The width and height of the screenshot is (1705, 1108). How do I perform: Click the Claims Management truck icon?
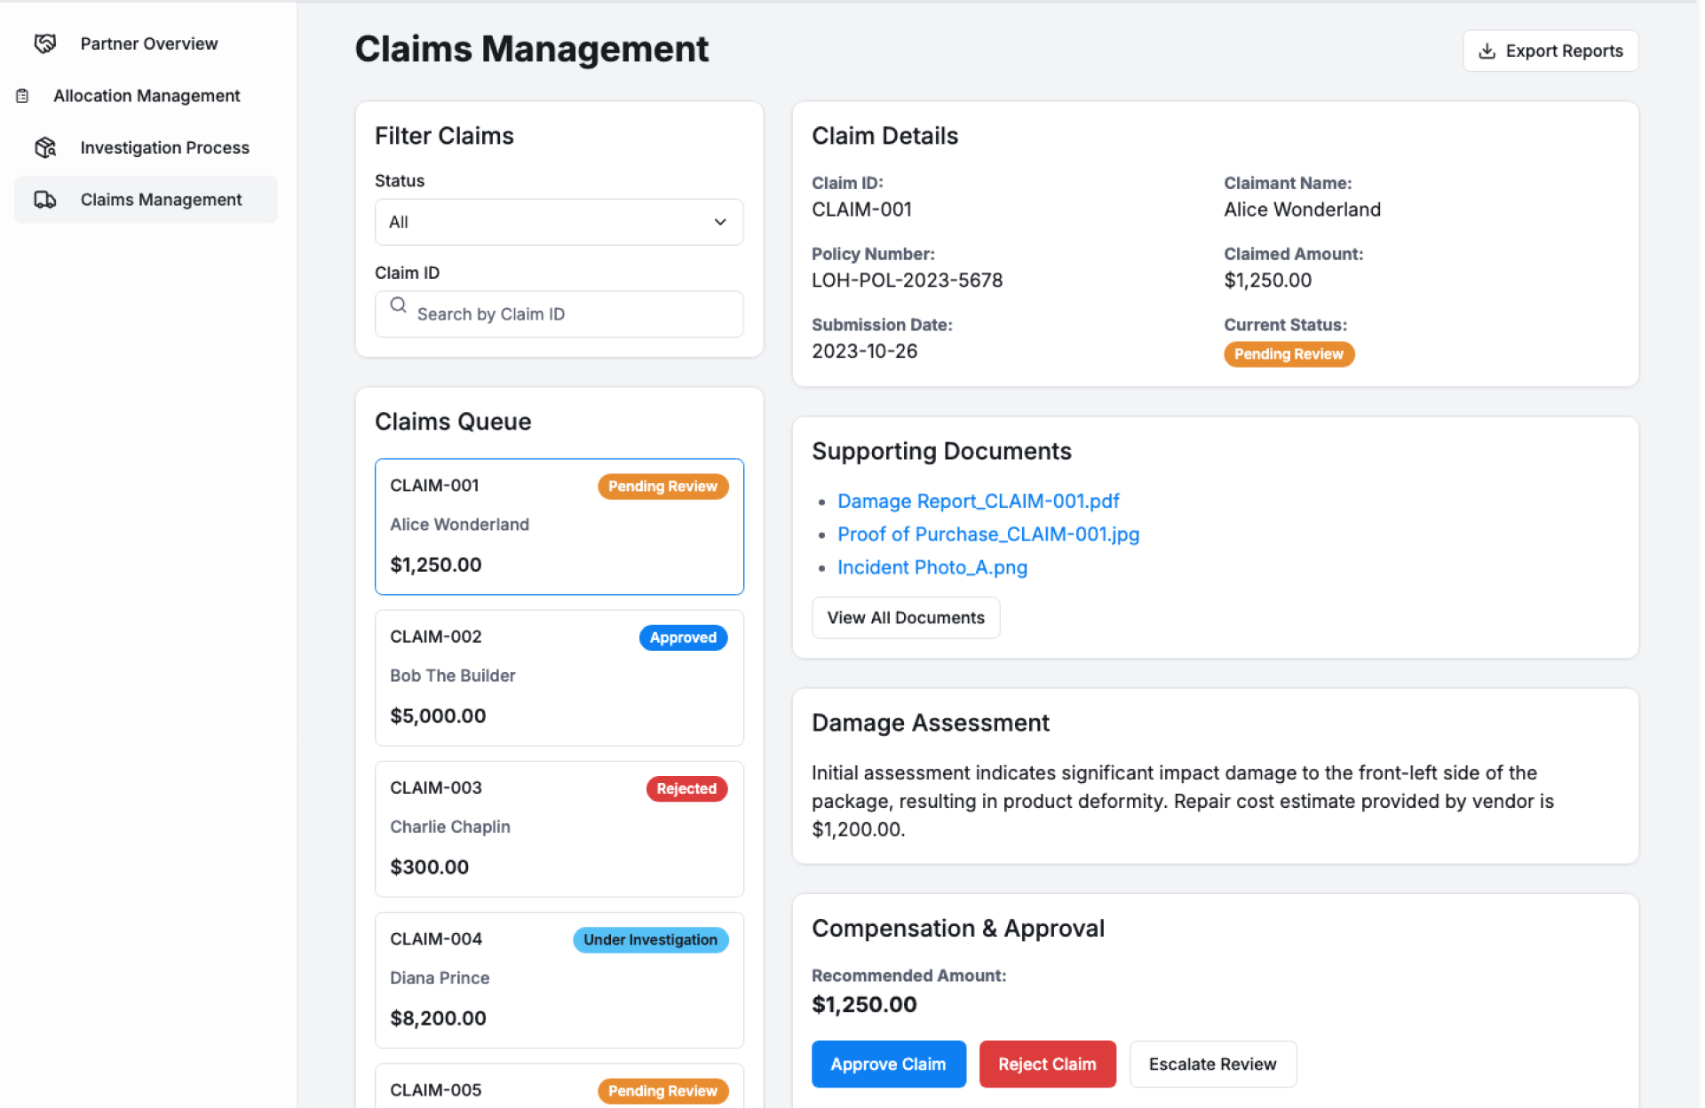coord(44,200)
